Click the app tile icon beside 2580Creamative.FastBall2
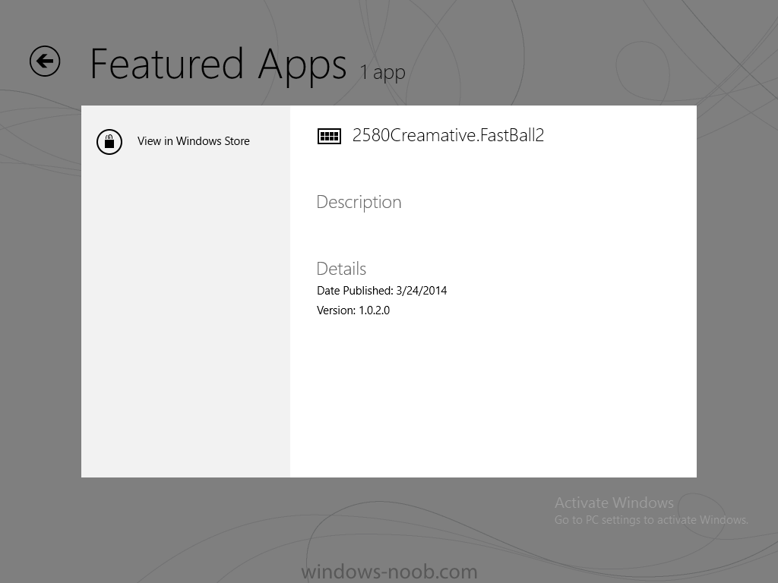Viewport: 778px width, 583px height. pyautogui.click(x=329, y=136)
